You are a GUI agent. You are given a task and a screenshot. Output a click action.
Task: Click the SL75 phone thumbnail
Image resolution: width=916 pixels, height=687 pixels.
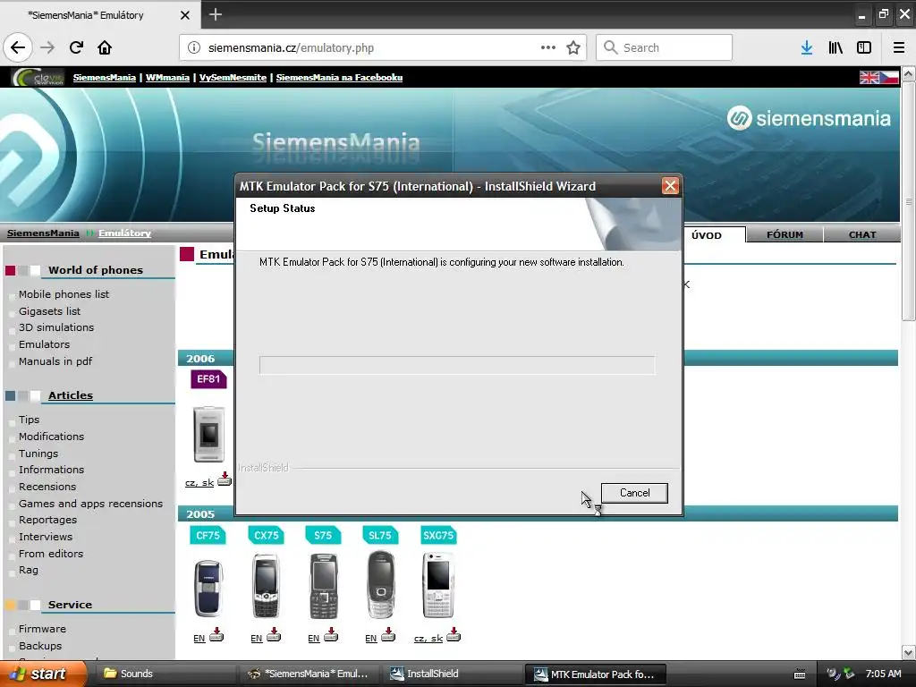point(380,585)
